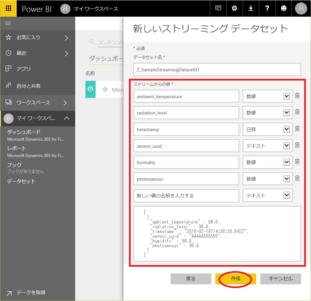
Task: Click the sensor_uuid name field
Action: click(186, 146)
